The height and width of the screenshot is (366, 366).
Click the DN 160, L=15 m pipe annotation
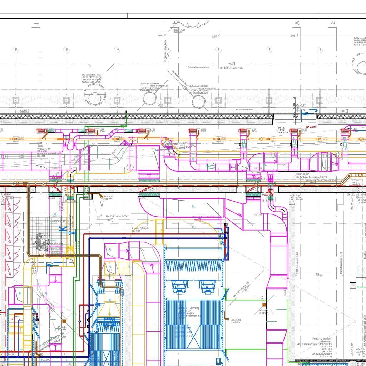[231, 68]
